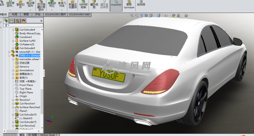Click the Zoom to Area icon
This screenshot has width=254, height=136.
(137, 15)
